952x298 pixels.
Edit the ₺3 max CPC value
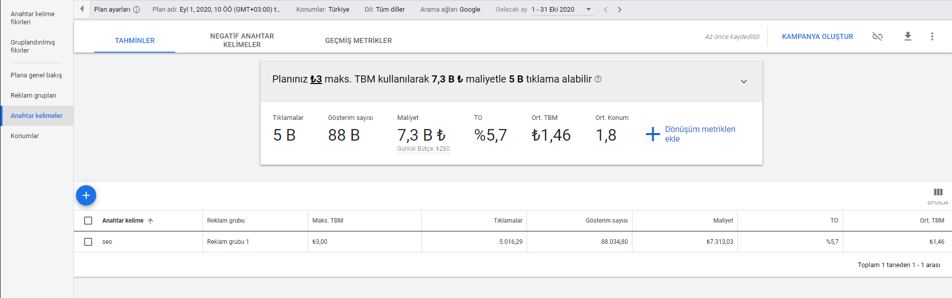click(x=316, y=79)
